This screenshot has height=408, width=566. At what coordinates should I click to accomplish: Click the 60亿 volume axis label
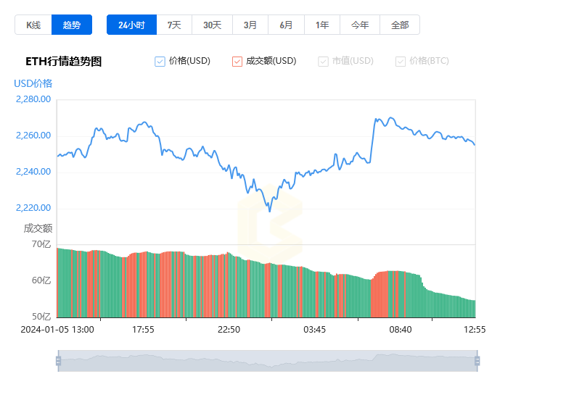coord(41,280)
